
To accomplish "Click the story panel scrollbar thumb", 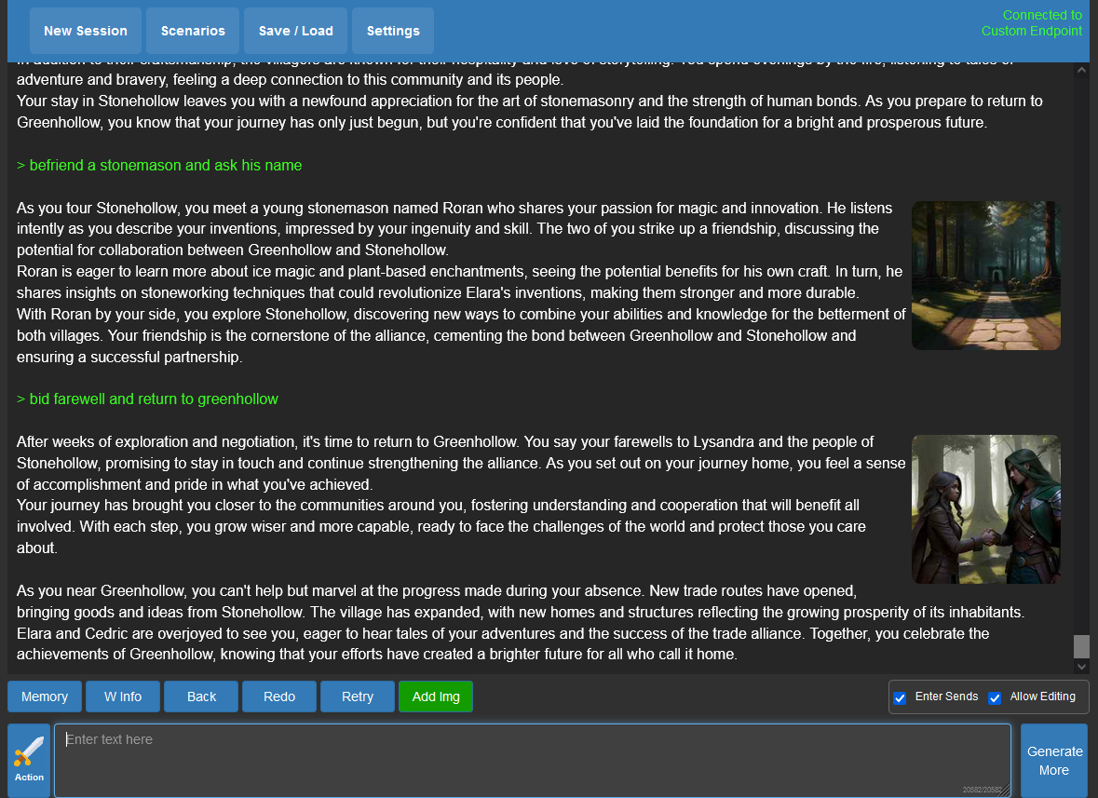I will pyautogui.click(x=1081, y=646).
